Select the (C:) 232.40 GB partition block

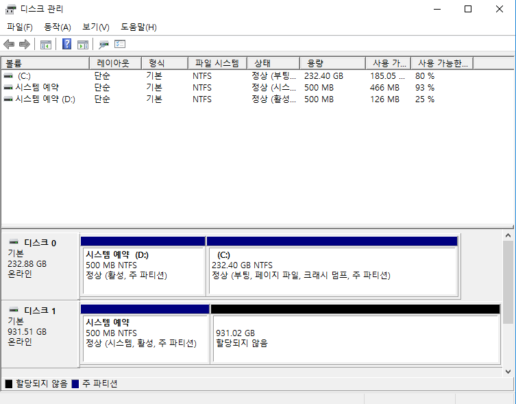click(x=332, y=266)
